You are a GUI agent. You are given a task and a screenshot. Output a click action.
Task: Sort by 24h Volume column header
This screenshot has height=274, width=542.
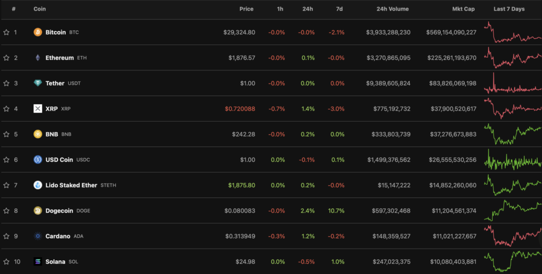[393, 9]
